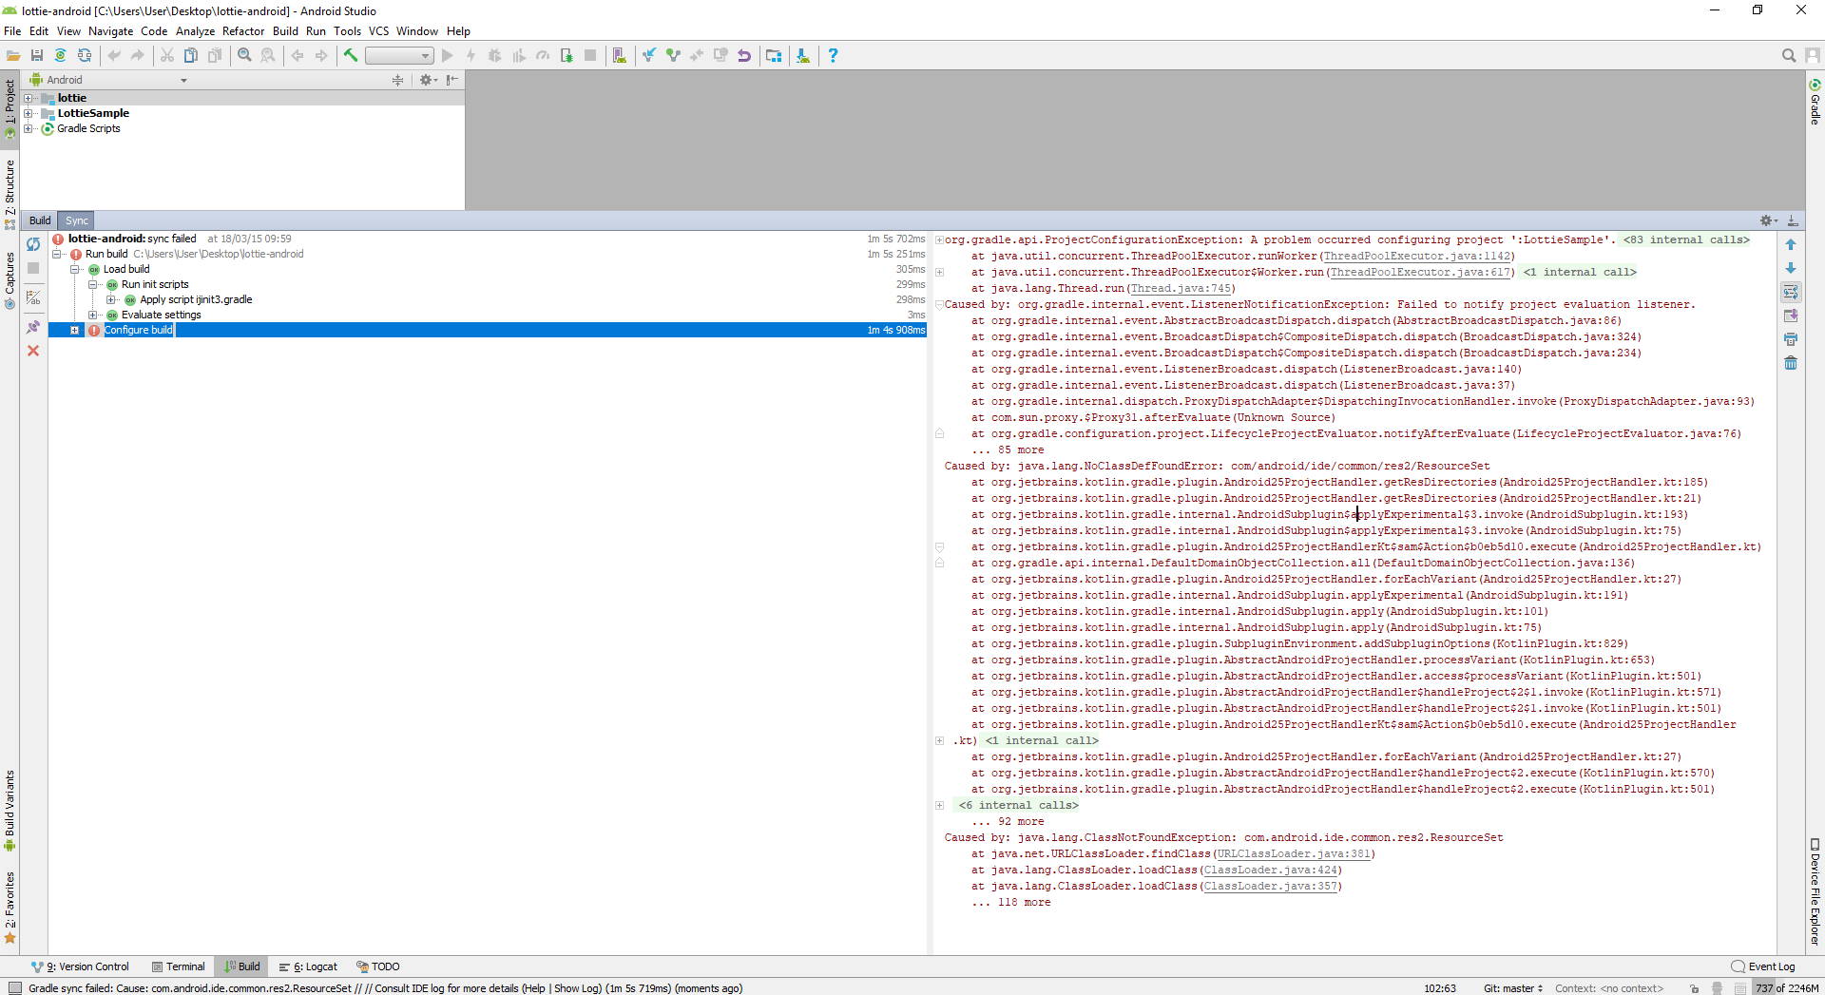Screen dimensions: 1825x995
Task: Open the Event Log button
Action: (x=1764, y=966)
